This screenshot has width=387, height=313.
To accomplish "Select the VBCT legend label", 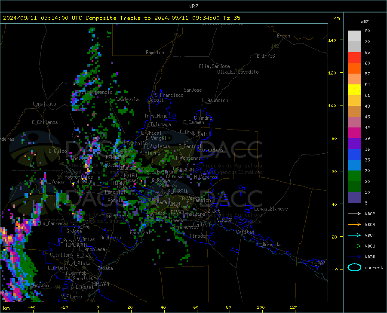I will (x=370, y=236).
